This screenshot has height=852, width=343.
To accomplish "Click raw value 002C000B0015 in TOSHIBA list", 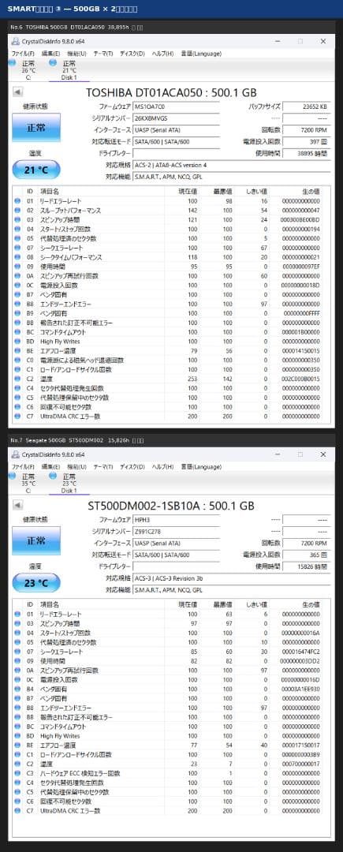I will (x=300, y=379).
